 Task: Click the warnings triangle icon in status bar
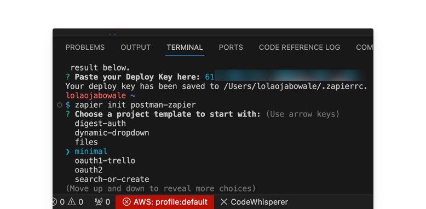point(71,202)
